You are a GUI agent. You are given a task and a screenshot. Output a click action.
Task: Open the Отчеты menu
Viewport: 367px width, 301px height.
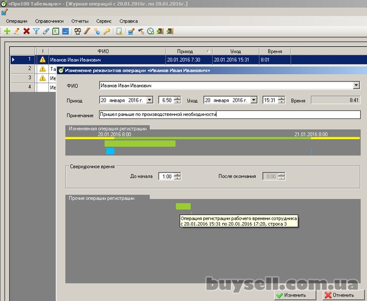pos(80,21)
